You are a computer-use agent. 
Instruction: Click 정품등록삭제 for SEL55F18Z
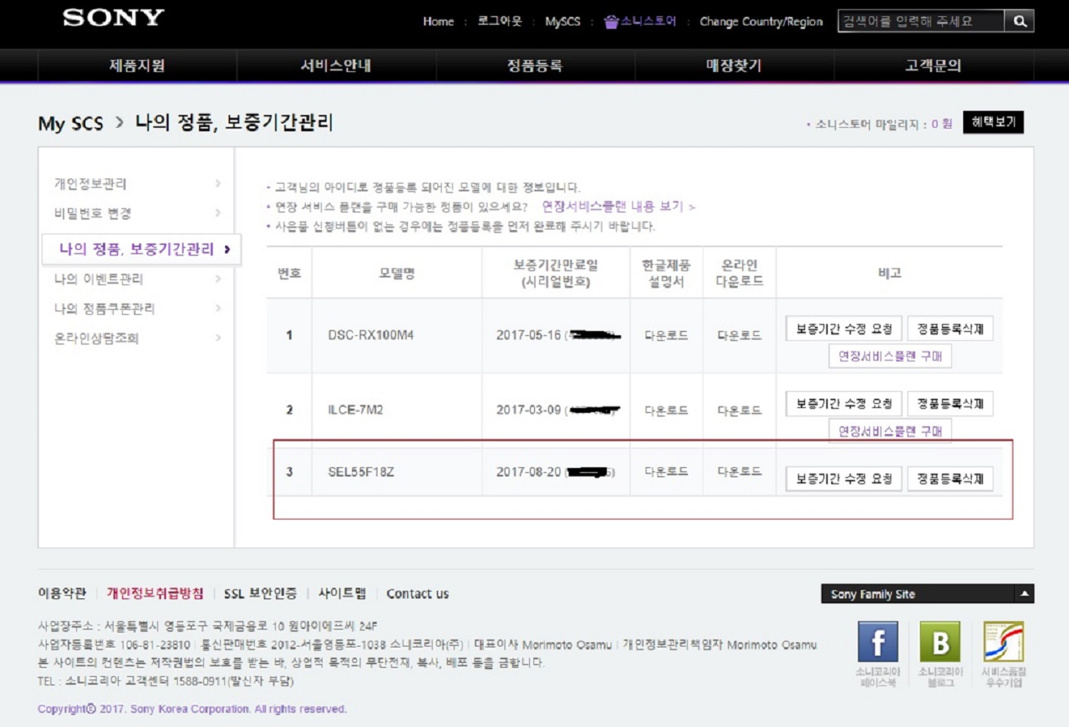950,479
